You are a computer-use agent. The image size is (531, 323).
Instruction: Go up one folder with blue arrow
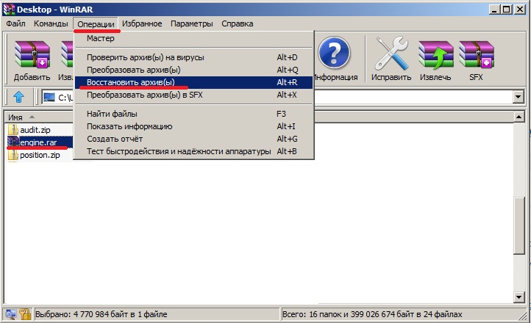pyautogui.click(x=19, y=97)
